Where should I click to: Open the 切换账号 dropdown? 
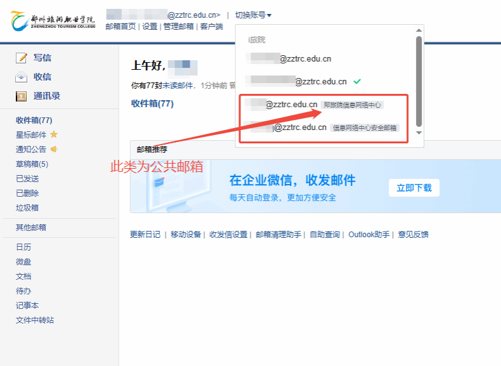point(253,15)
